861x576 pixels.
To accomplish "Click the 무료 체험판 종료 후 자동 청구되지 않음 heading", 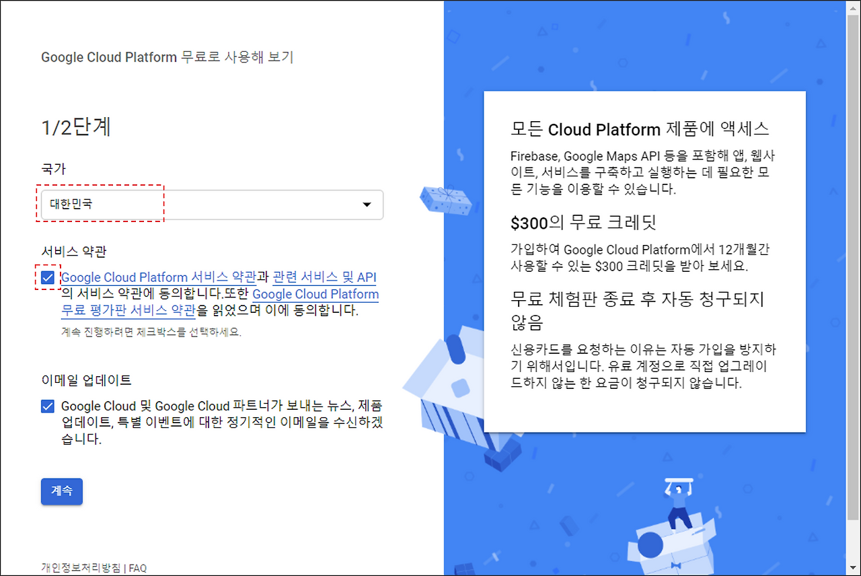I will coord(638,310).
